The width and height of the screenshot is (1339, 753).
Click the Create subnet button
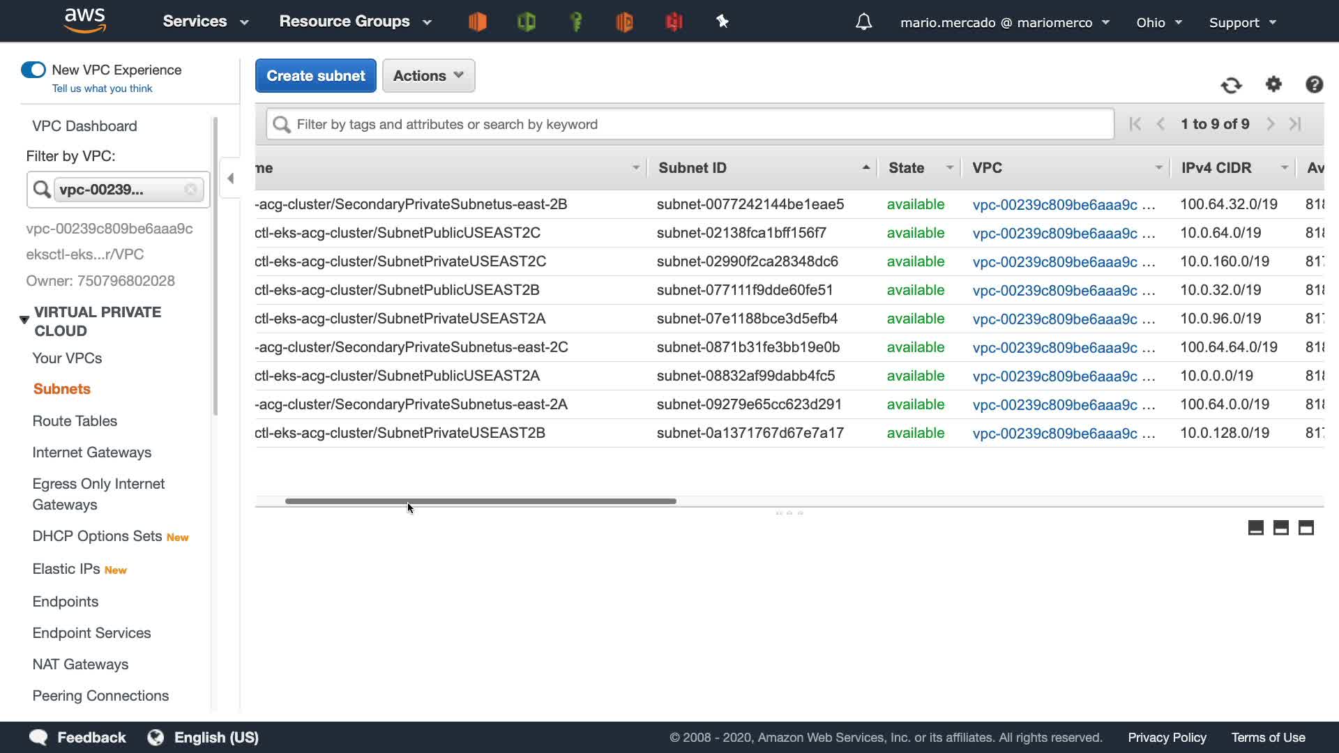pos(315,76)
